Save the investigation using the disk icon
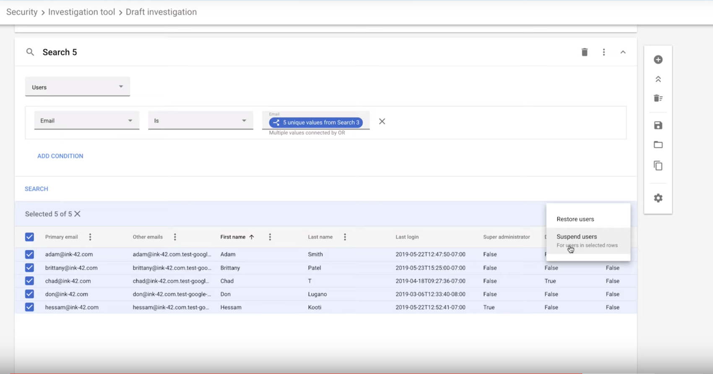Screen dimensions: 713x374 [x=658, y=125]
